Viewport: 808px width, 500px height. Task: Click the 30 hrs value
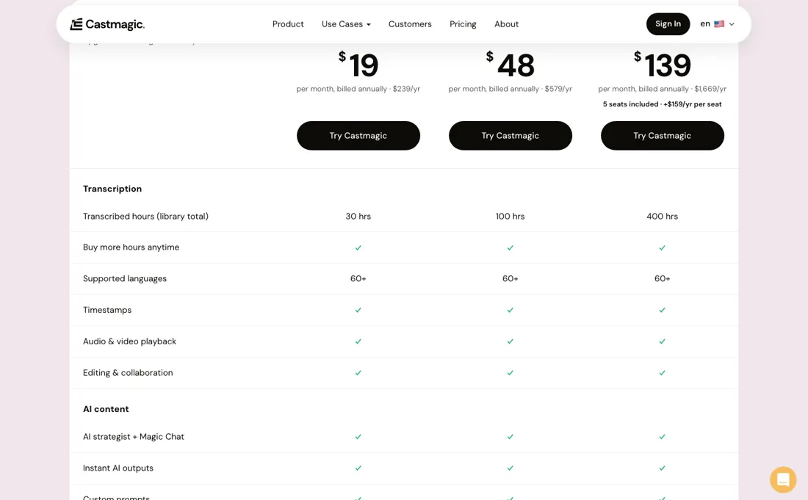[x=358, y=217]
